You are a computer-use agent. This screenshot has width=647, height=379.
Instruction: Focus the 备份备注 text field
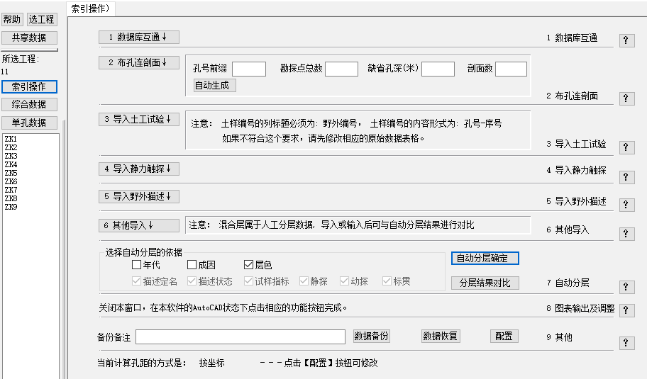[240, 336]
